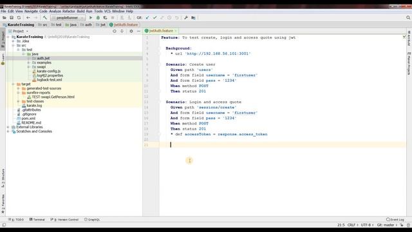Run with coverage icon
This screenshot has height=232, width=412.
(106, 17)
